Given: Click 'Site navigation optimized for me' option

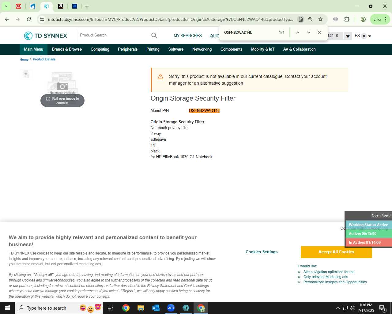Looking at the screenshot, I should [329, 272].
